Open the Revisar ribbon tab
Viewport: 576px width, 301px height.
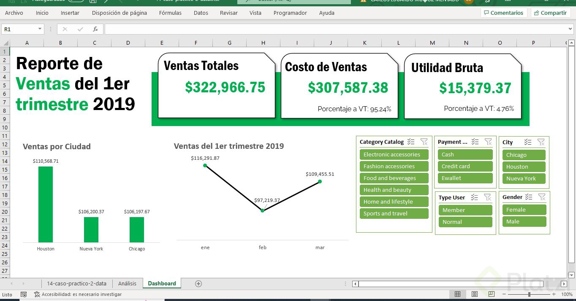tap(229, 13)
